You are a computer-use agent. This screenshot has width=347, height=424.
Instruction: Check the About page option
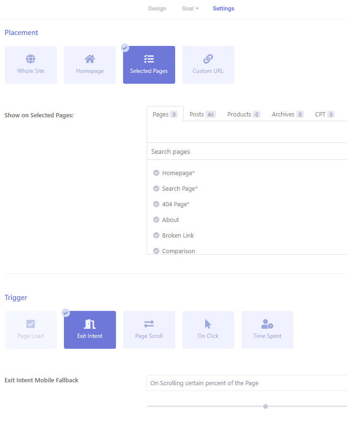[x=156, y=220]
